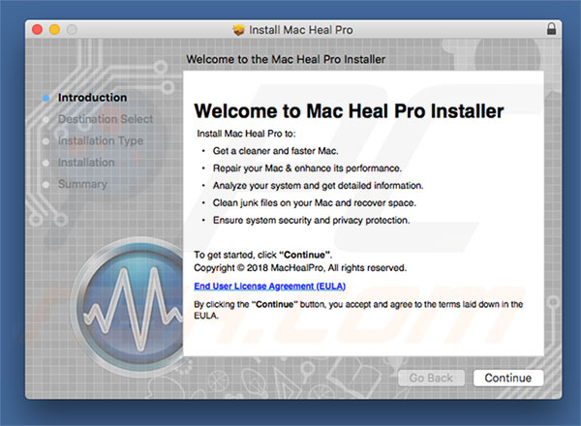Close the installer with the red button

38,29
